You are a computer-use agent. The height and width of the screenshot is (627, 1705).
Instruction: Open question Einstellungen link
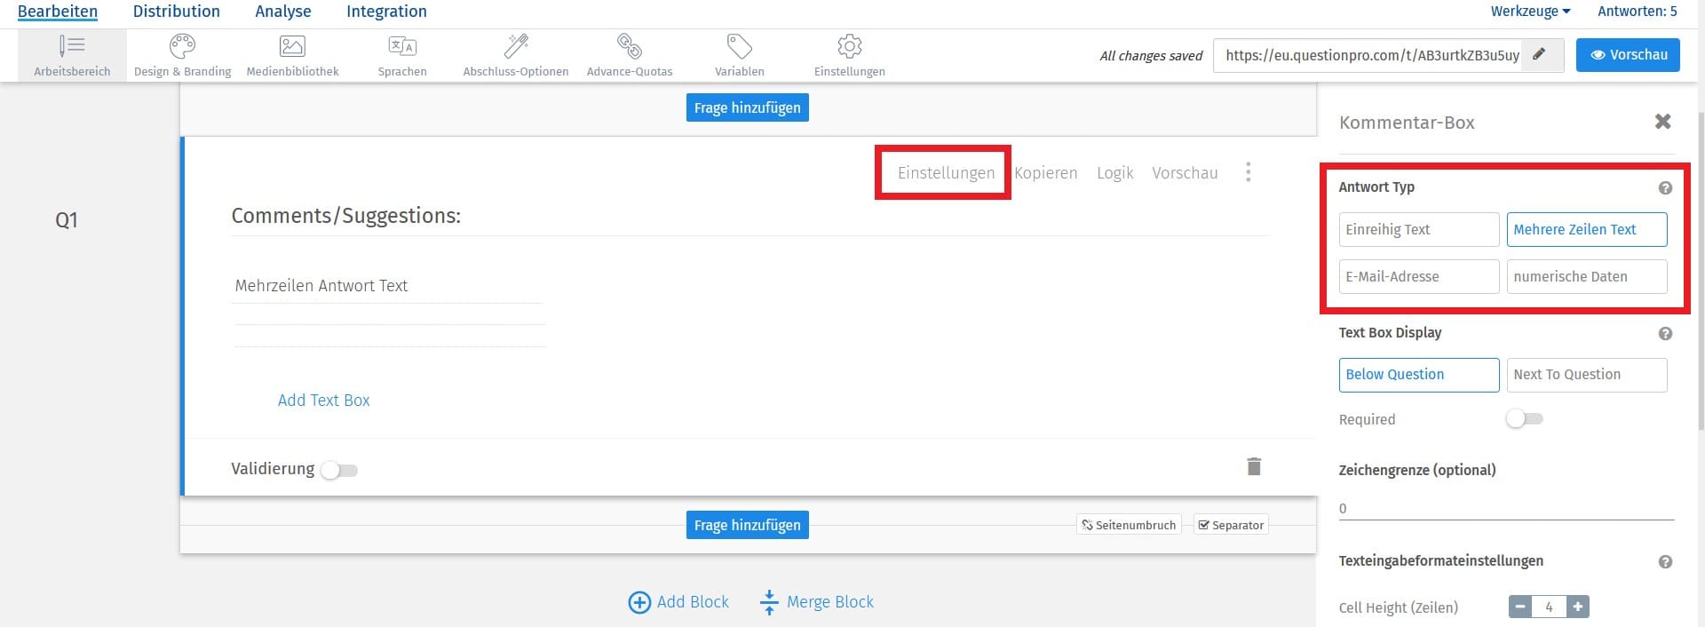pos(946,172)
